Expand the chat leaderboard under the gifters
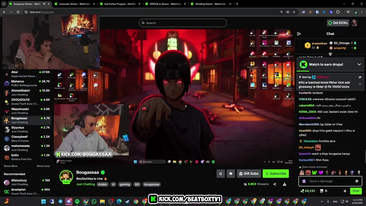 (330, 54)
